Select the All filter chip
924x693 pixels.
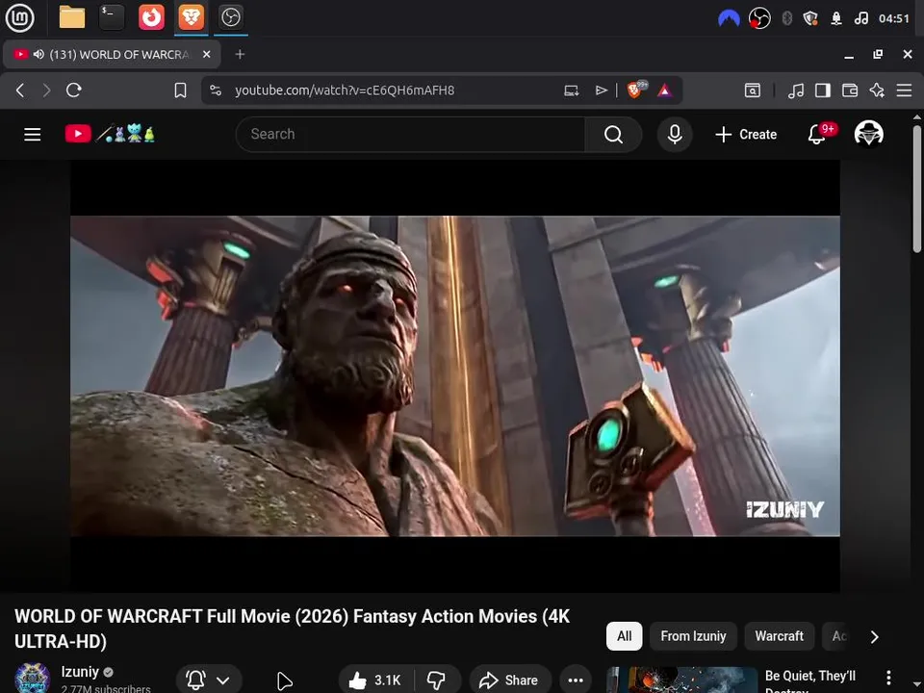[x=624, y=636]
